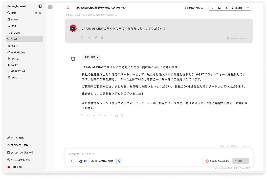Viewport: 268px width, 178px height.
Task: Play the assistant reply aloud via speaker icon
Action: point(94,116)
